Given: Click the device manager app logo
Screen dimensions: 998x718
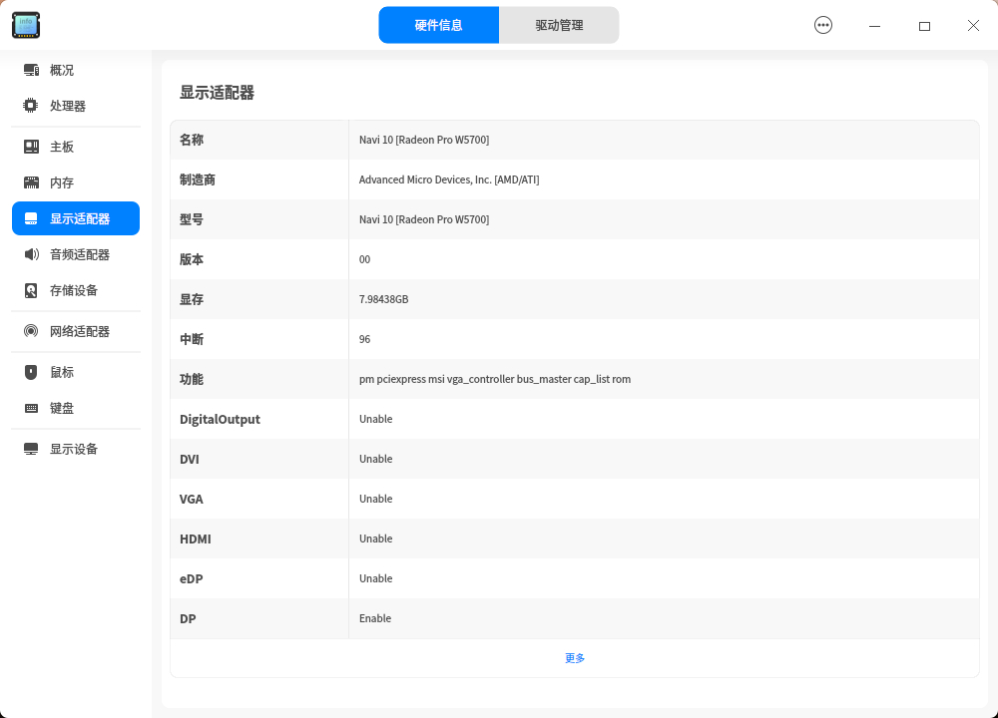Looking at the screenshot, I should point(25,25).
